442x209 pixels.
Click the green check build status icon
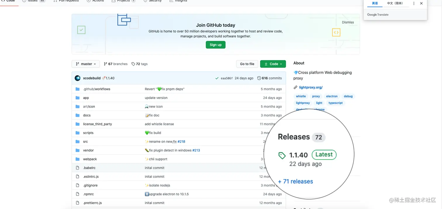pyautogui.click(x=217, y=78)
